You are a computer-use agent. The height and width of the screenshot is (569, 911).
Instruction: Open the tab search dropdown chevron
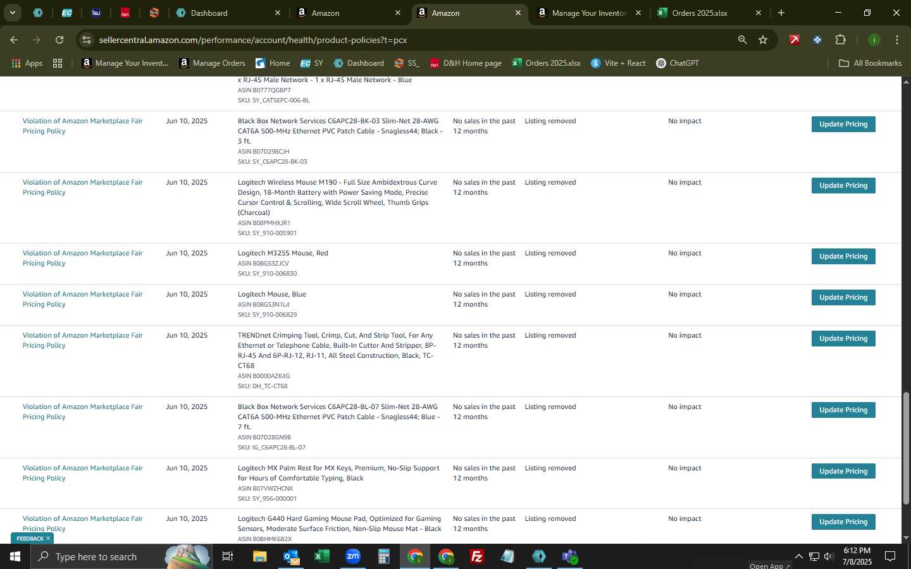point(12,13)
